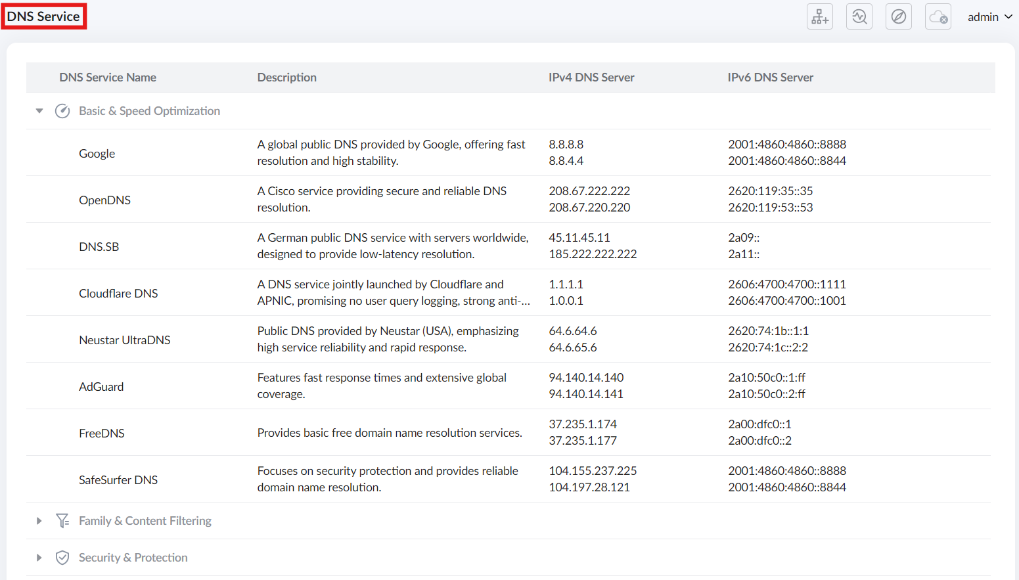Screen dimensions: 1019x580
Task: Collapse the Basic & Speed Optimization group
Action: [39, 111]
